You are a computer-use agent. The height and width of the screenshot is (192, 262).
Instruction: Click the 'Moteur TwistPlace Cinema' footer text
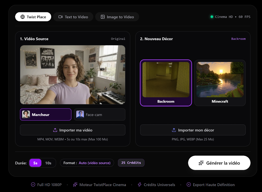coord(103,185)
